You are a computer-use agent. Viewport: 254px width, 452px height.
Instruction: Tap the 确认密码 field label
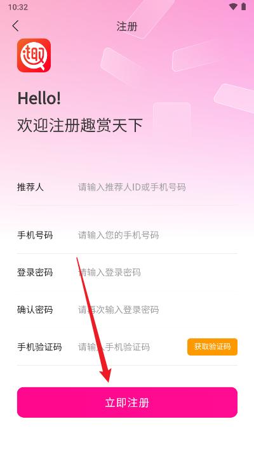35,310
